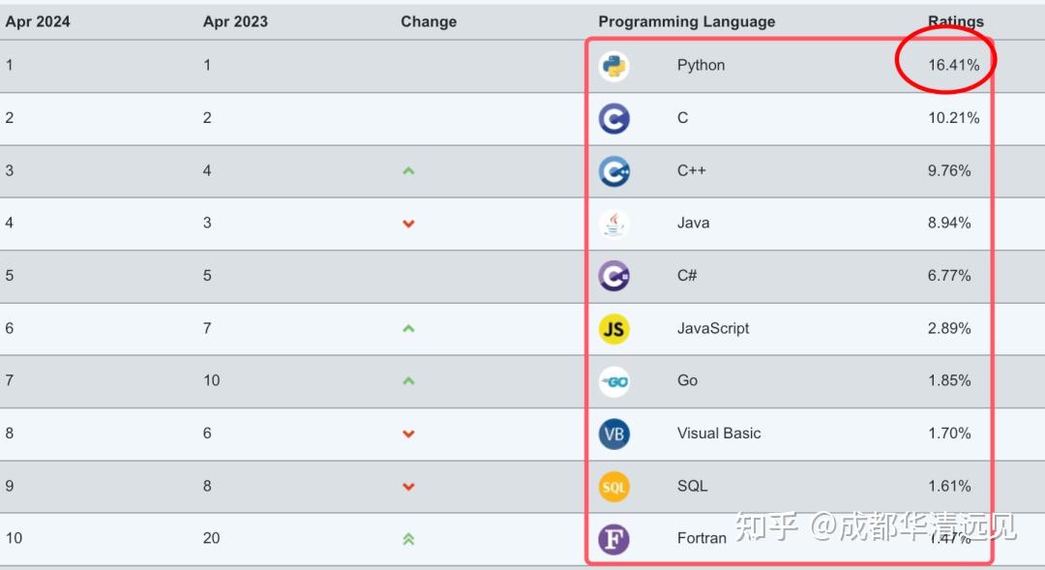Click the double green arrows for Fortran
Image resolution: width=1045 pixels, height=570 pixels.
pos(408,538)
